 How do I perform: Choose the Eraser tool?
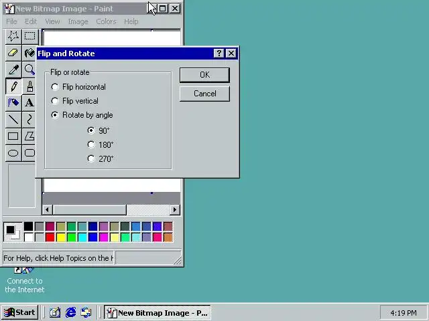point(13,53)
